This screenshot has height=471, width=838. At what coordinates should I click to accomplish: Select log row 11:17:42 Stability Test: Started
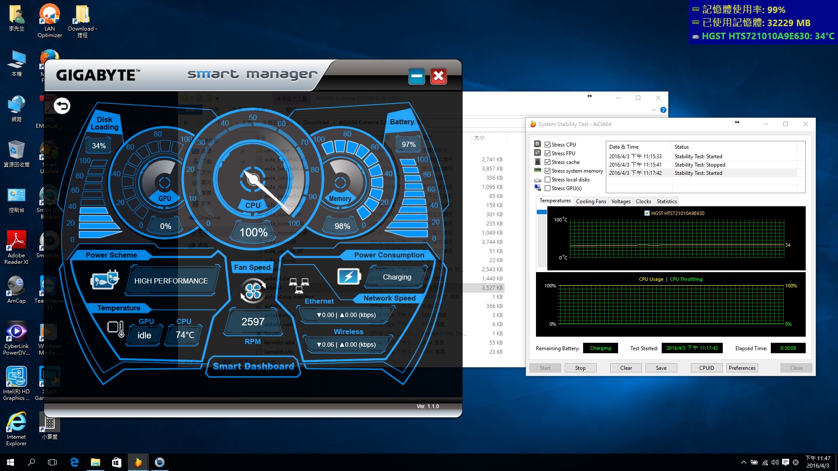tap(703, 173)
